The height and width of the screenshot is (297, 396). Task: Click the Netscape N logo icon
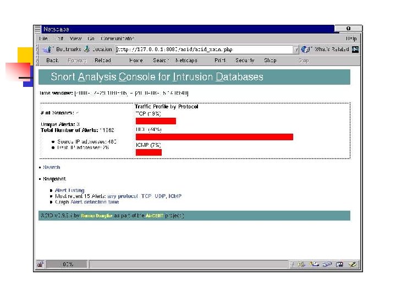(x=355, y=50)
